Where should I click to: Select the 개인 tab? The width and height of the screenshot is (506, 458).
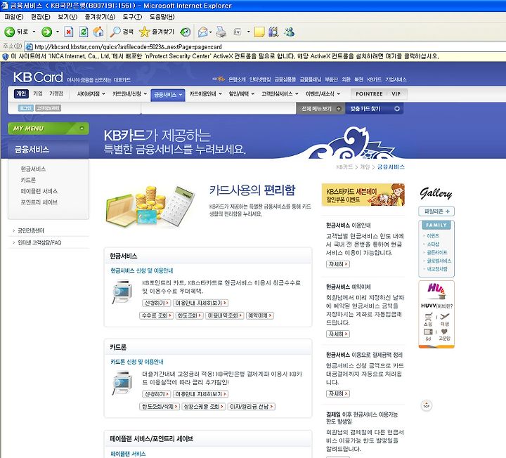tap(21, 93)
